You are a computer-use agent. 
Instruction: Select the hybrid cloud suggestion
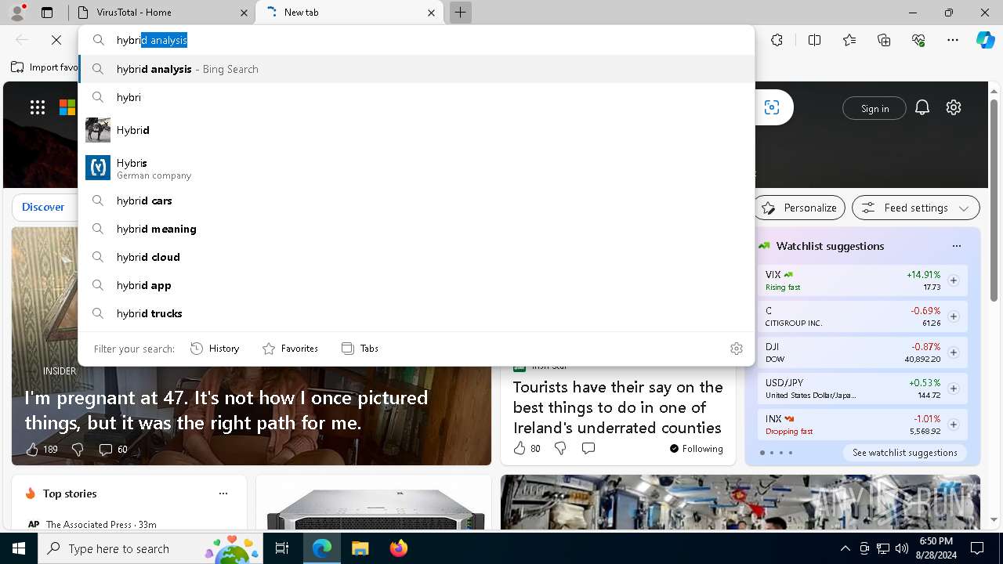click(416, 257)
